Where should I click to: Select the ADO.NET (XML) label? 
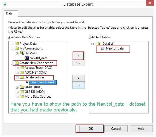pos(36,73)
